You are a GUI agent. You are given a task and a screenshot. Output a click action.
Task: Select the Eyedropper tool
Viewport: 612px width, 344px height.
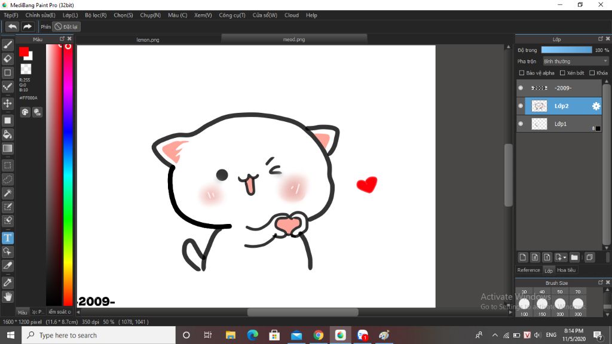tap(7, 282)
